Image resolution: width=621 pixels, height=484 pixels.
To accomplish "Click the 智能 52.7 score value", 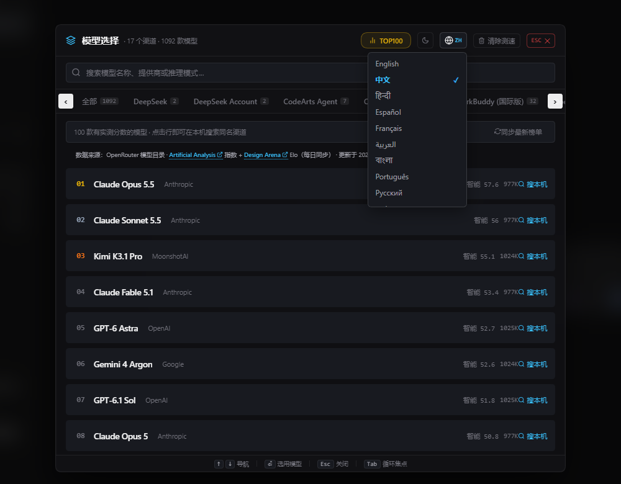I will [479, 328].
